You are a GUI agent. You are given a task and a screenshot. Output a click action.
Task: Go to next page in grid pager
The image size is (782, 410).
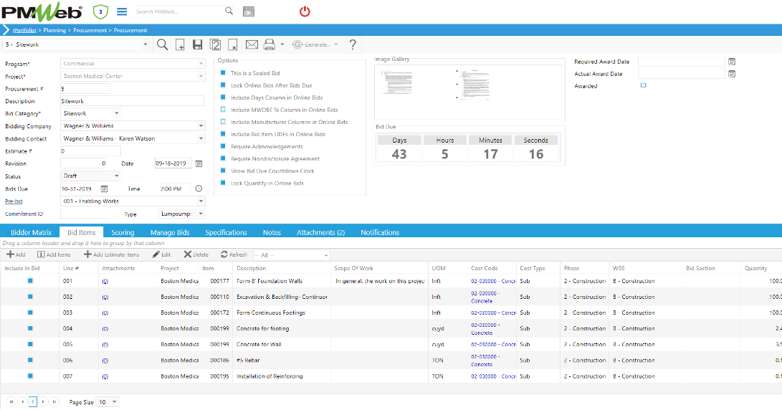click(44, 401)
